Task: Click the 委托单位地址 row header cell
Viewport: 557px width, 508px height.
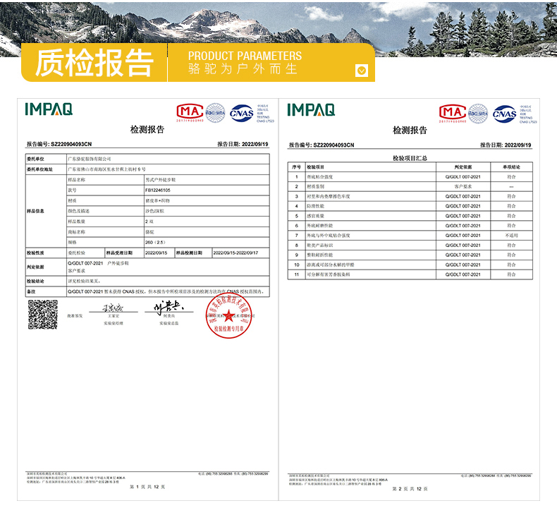Action: pos(46,169)
